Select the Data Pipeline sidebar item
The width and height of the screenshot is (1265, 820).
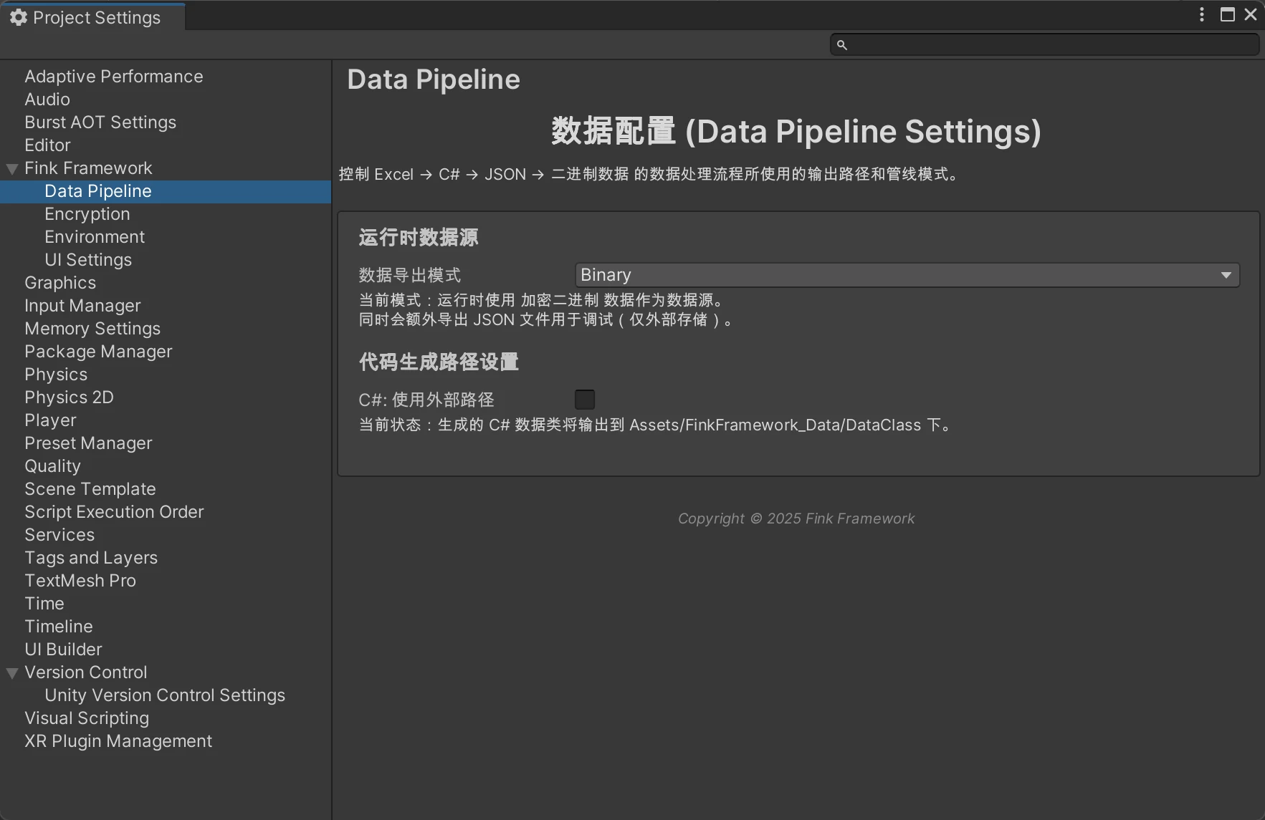[97, 191]
